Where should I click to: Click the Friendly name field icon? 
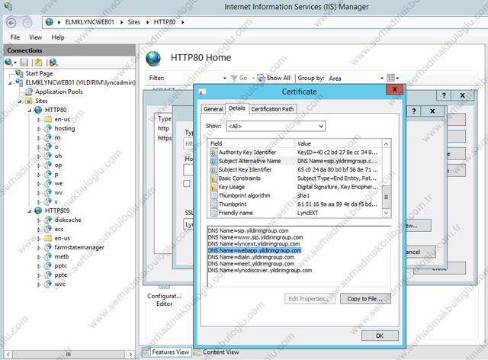[213, 213]
